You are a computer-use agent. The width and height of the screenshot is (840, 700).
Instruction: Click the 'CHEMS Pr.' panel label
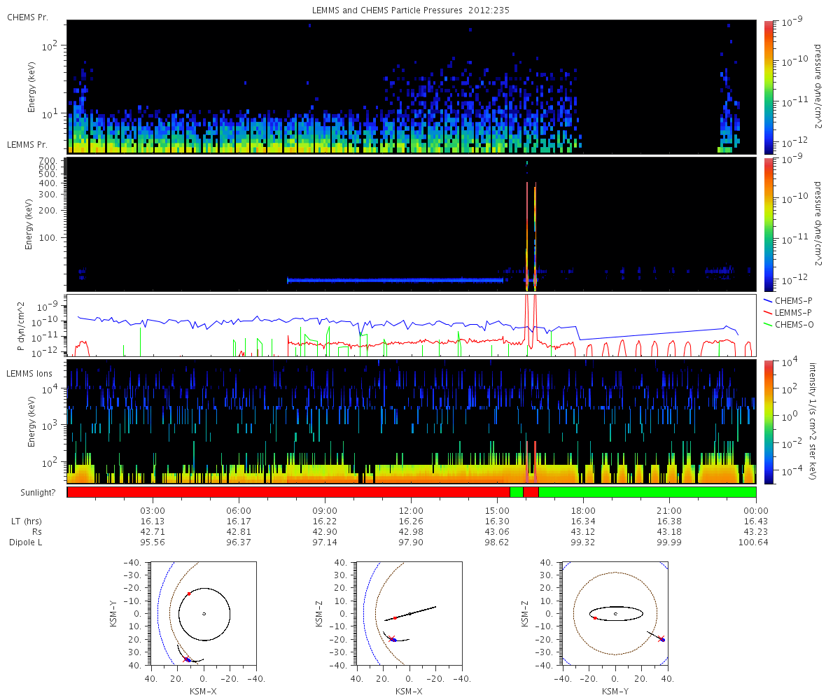coord(28,17)
